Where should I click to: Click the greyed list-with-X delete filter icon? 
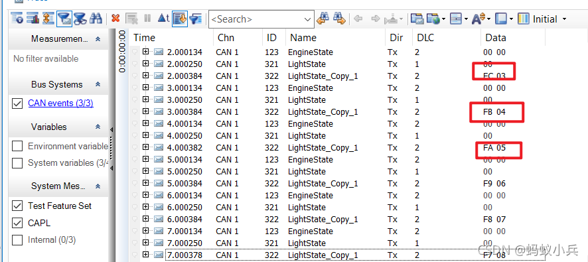131,19
